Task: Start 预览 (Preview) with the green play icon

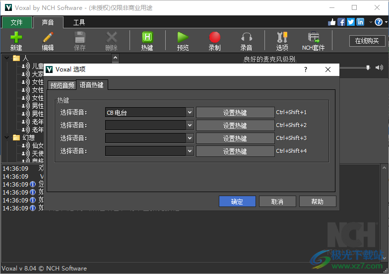Action: (183, 41)
